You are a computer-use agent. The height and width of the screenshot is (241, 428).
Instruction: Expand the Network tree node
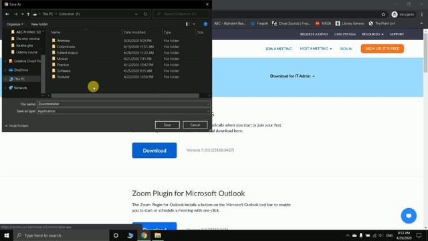point(5,88)
